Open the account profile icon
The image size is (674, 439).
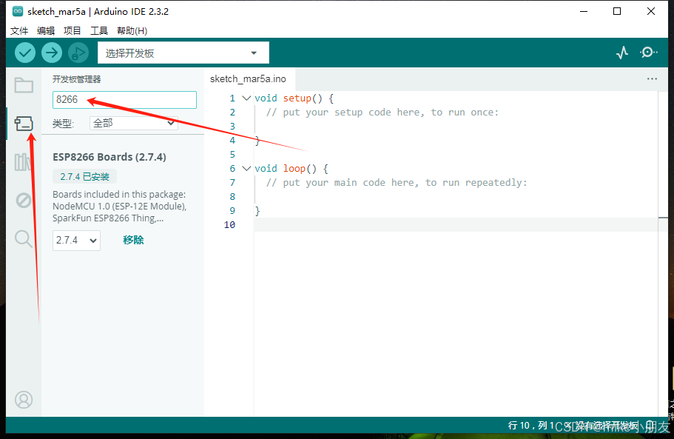click(24, 400)
